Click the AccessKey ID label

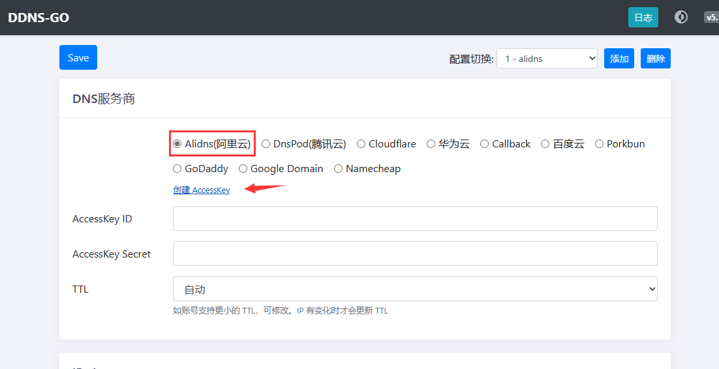click(x=102, y=218)
